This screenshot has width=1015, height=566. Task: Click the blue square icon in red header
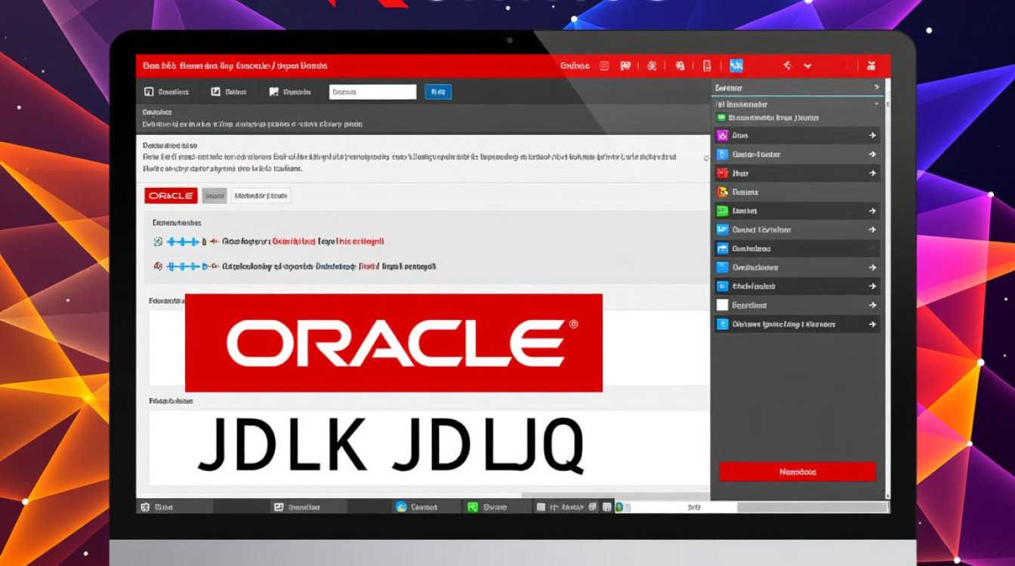point(736,66)
